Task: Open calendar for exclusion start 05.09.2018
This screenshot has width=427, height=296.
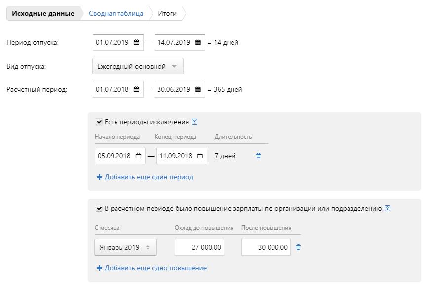Action: click(139, 156)
